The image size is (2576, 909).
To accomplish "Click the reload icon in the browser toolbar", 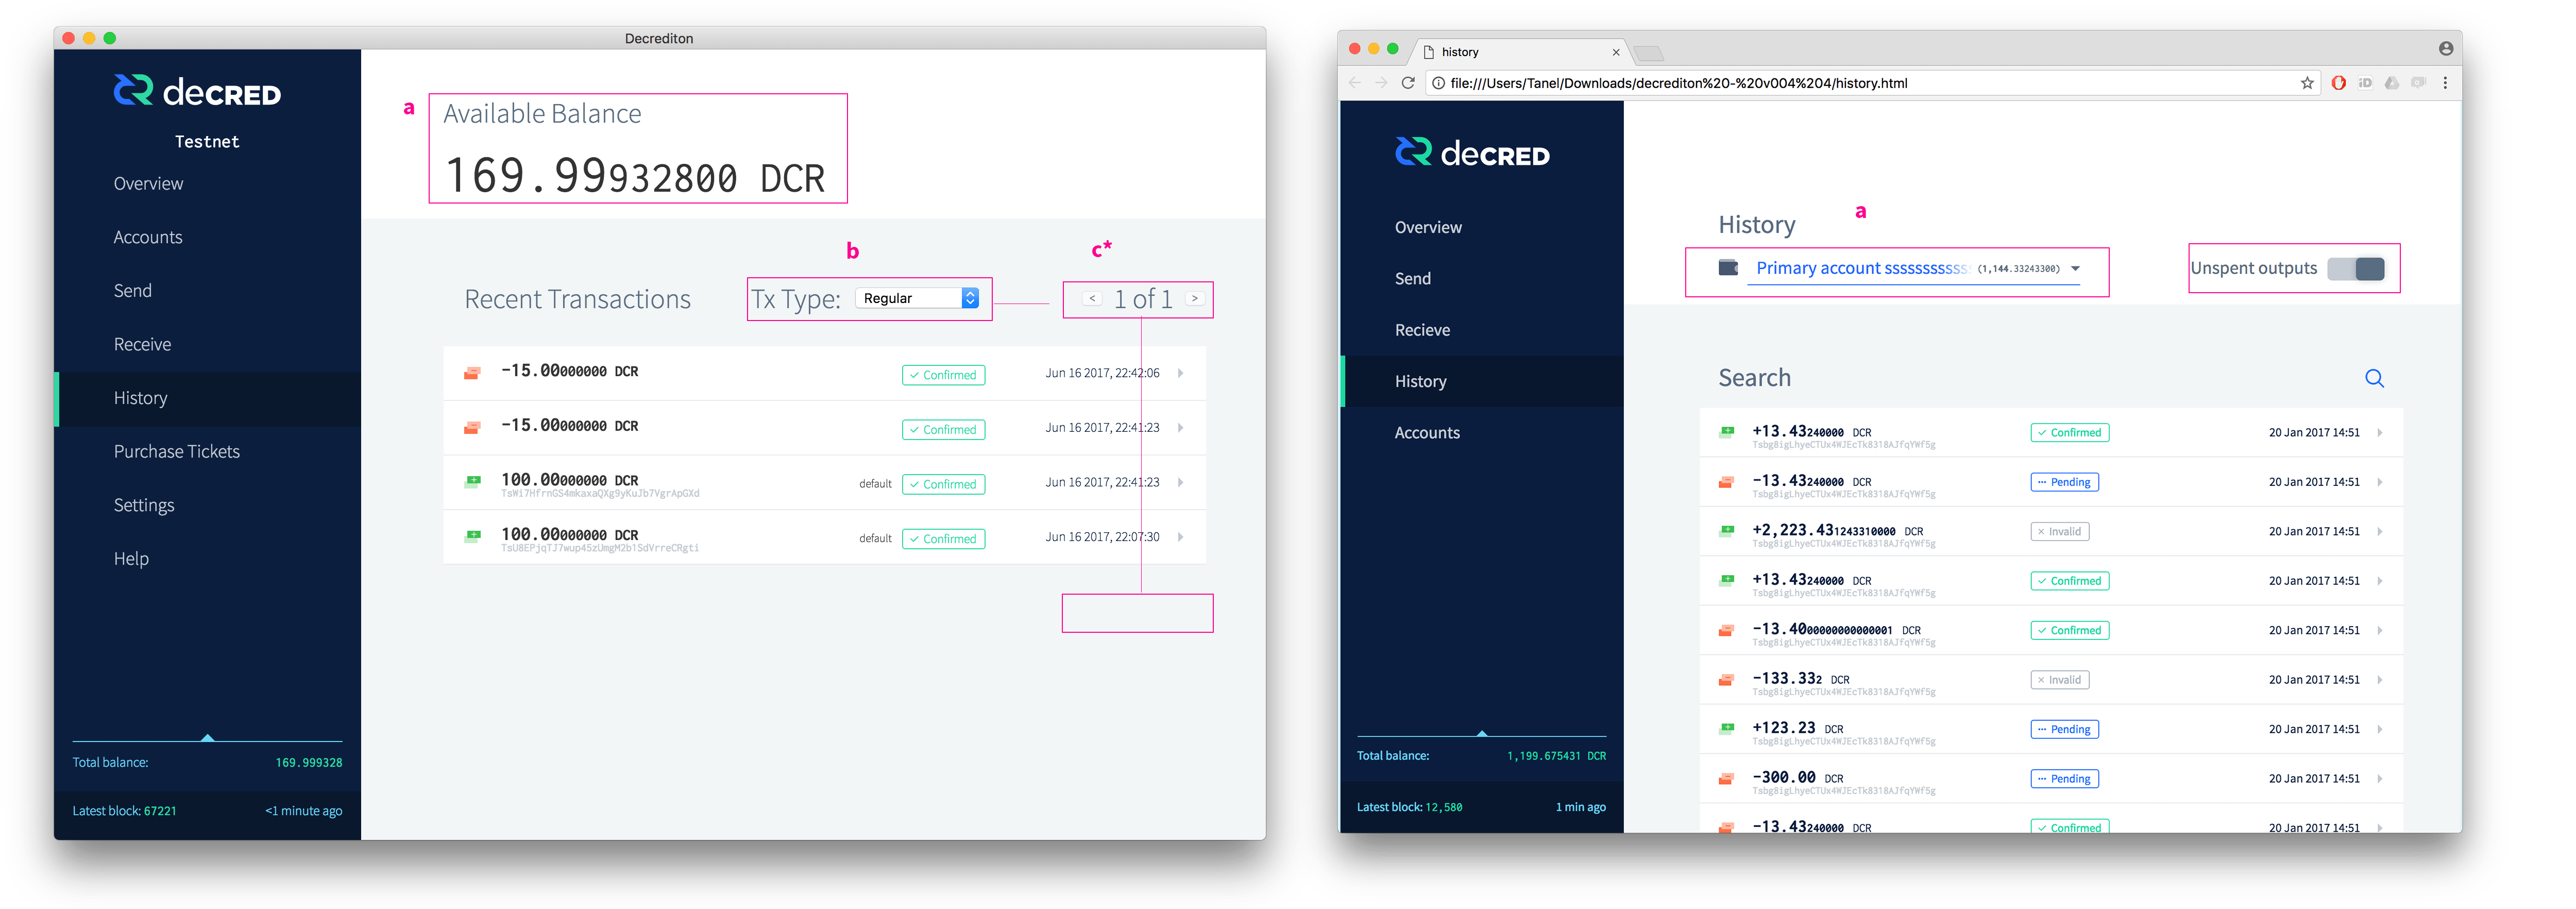I will coord(1409,83).
